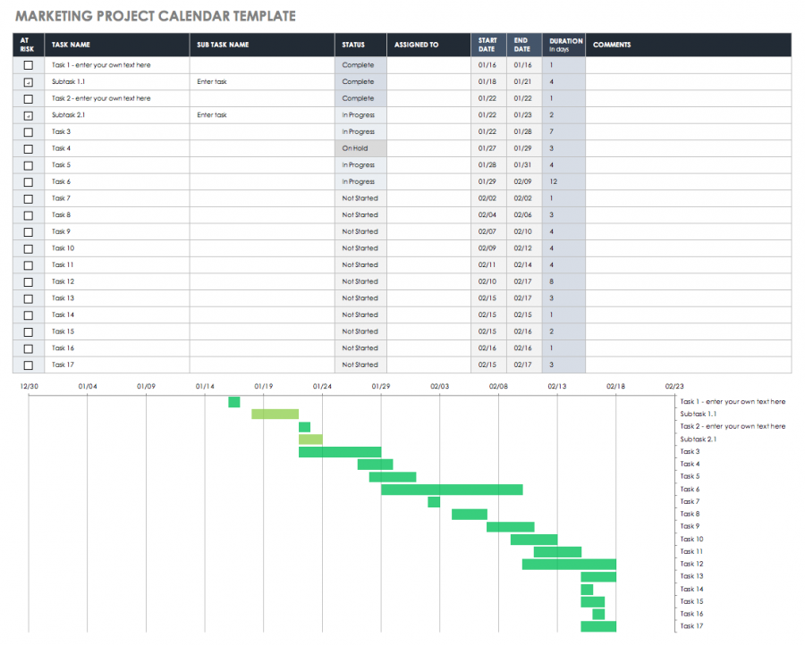Mark Task 3 as at risk

click(28, 131)
